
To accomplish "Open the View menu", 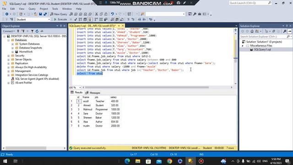I will pos(22,9).
